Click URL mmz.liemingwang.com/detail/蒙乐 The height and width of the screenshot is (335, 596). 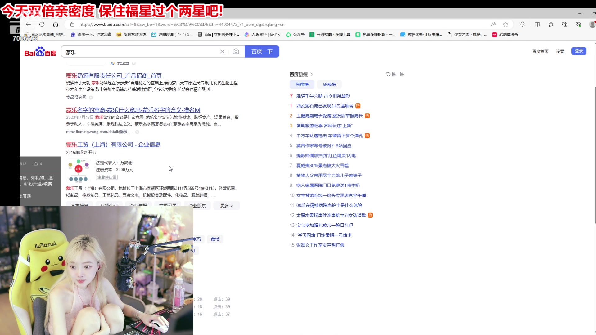(x=99, y=132)
